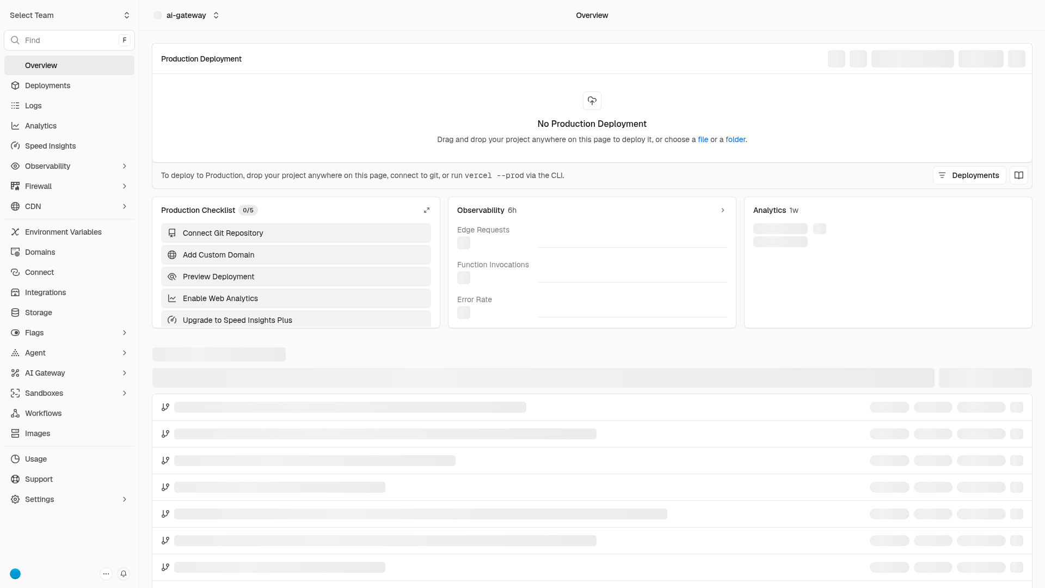This screenshot has width=1045, height=588.
Task: Click the CDN globe icon in sidebar
Action: [x=15, y=206]
